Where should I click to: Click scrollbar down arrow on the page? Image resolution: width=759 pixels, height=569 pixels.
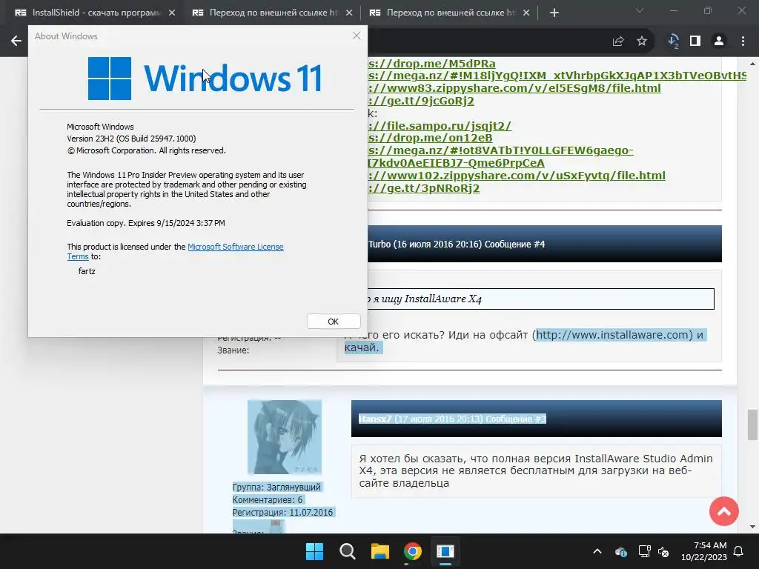tap(753, 527)
